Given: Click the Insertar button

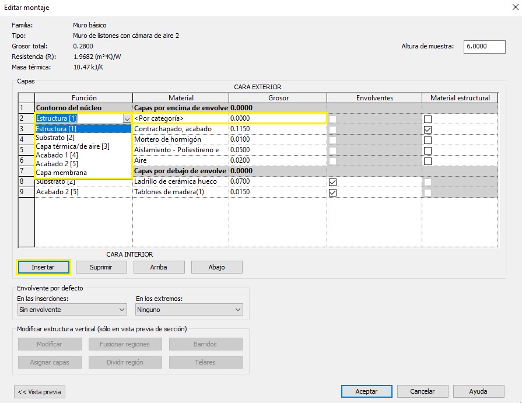Looking at the screenshot, I should click(x=43, y=267).
